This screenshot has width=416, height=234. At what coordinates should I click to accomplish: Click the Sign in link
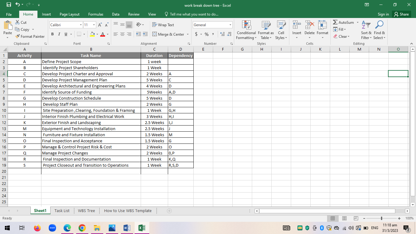point(383,14)
